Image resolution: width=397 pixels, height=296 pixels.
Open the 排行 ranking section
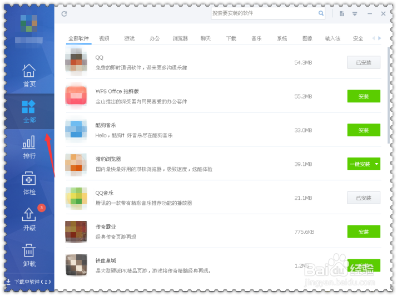pyautogui.click(x=29, y=147)
